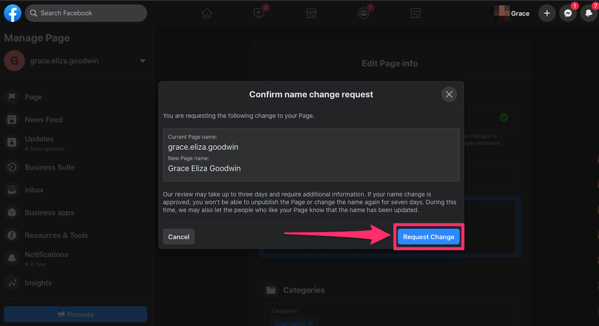Click the Resources & Tools info icon

[x=12, y=235]
